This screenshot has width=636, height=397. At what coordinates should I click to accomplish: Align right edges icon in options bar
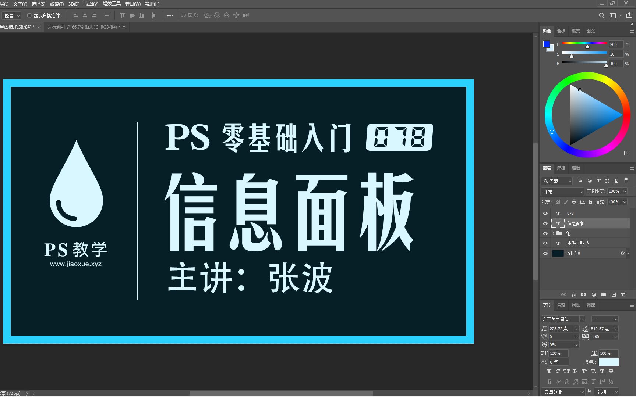(x=94, y=15)
